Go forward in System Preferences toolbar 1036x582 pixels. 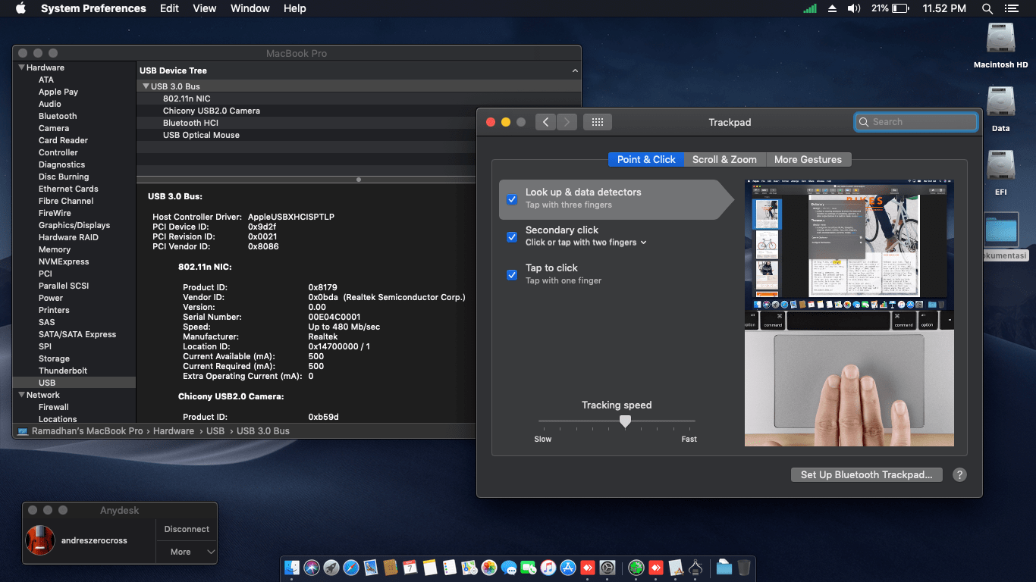567,121
